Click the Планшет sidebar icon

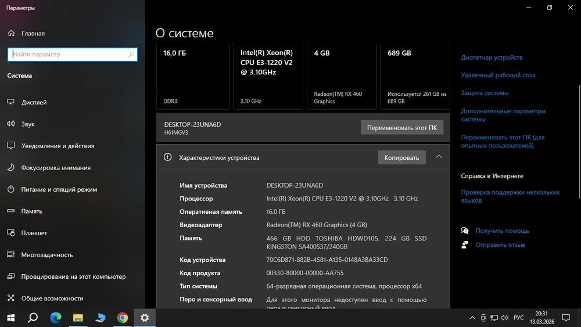10,233
